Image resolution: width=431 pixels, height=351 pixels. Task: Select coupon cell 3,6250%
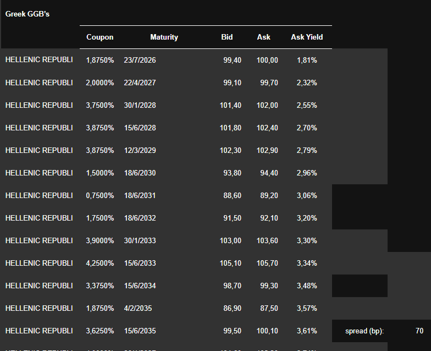click(100, 331)
